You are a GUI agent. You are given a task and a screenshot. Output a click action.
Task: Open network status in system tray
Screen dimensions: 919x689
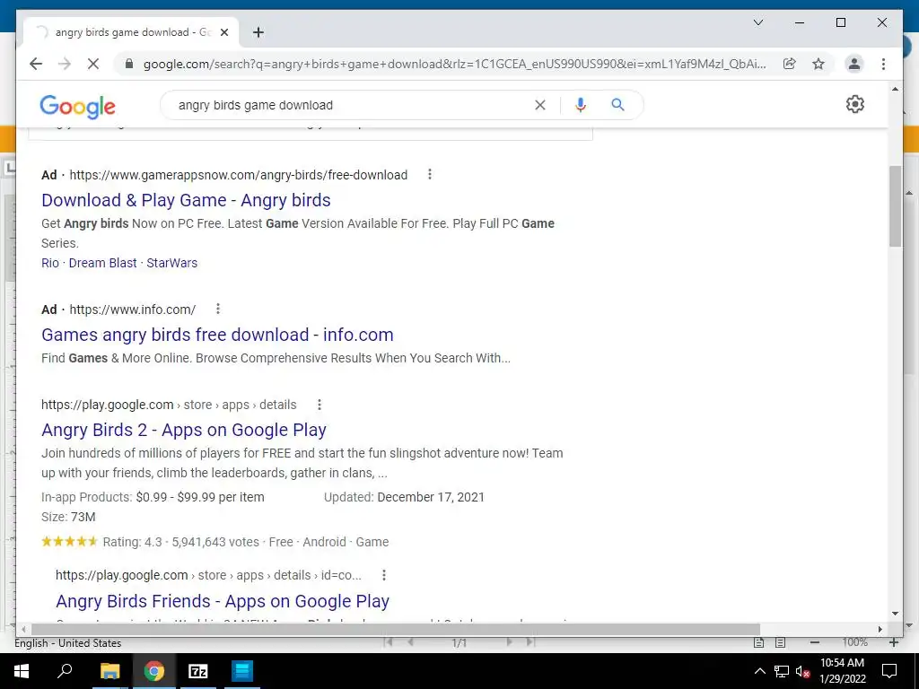click(x=782, y=671)
